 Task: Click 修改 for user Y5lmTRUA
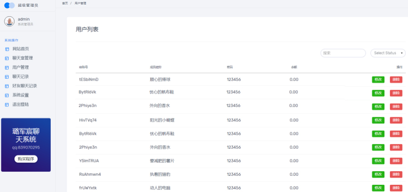point(378,161)
